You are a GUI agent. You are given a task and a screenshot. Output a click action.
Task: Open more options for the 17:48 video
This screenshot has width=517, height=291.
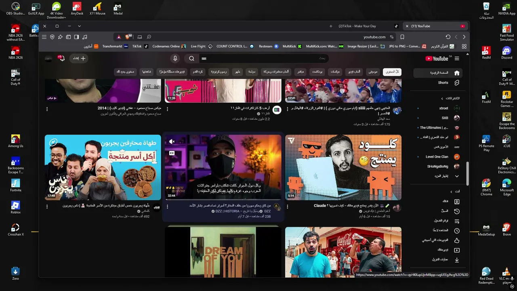pos(47,207)
